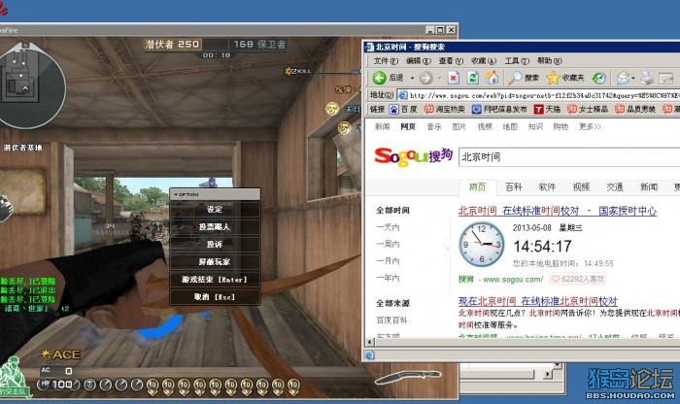Click the browser horizontal scrollbar left arrow
The image size is (680, 404).
click(369, 342)
